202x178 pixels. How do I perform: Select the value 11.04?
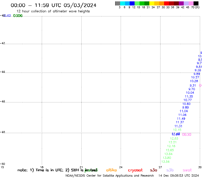(184, 111)
